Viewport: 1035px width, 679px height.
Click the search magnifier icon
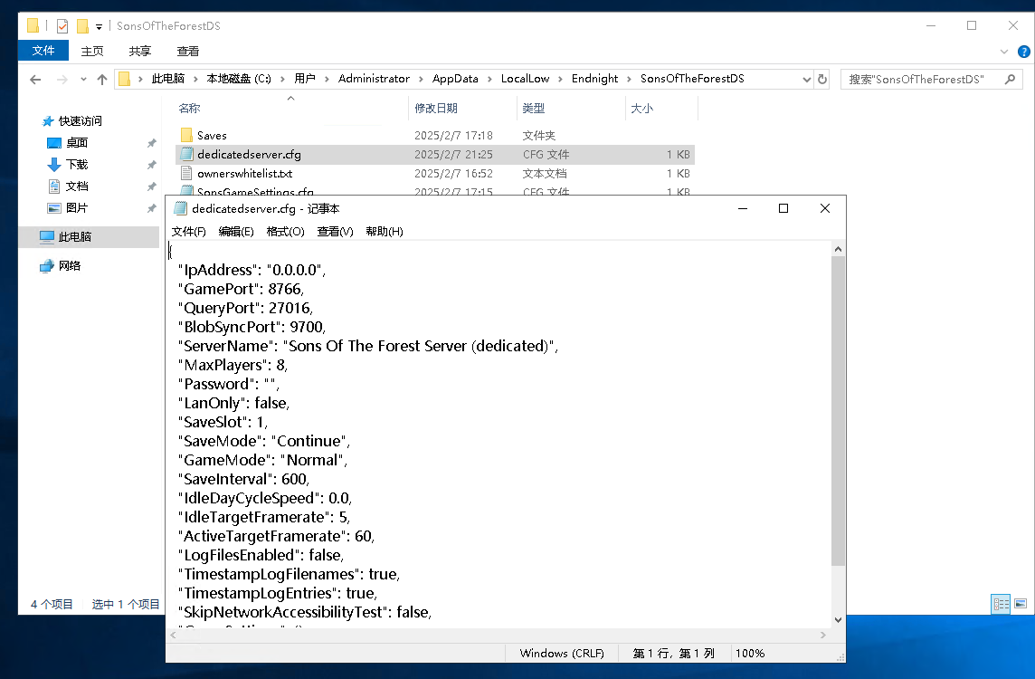tap(1010, 80)
